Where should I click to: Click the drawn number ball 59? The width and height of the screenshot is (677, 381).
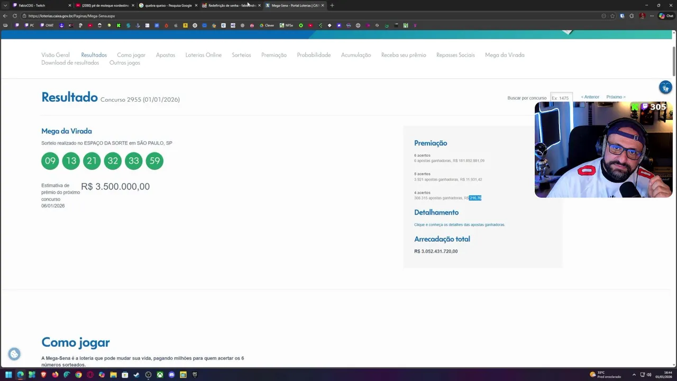tap(154, 161)
